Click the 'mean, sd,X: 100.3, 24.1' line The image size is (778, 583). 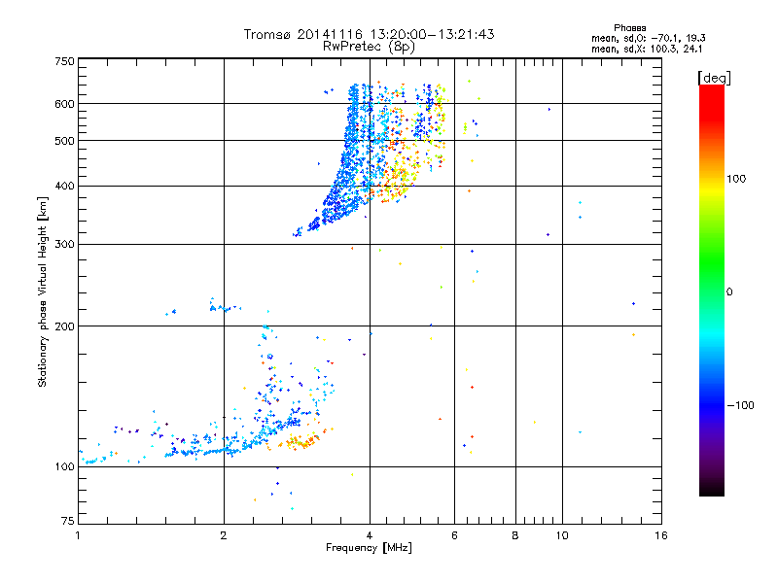[x=647, y=49]
